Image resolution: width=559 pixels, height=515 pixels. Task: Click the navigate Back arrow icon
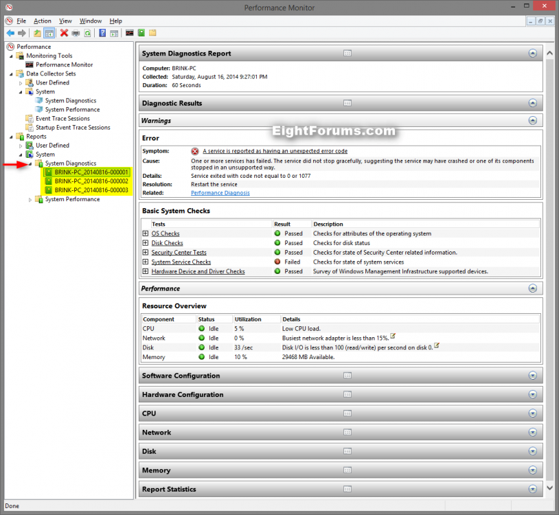(10, 32)
